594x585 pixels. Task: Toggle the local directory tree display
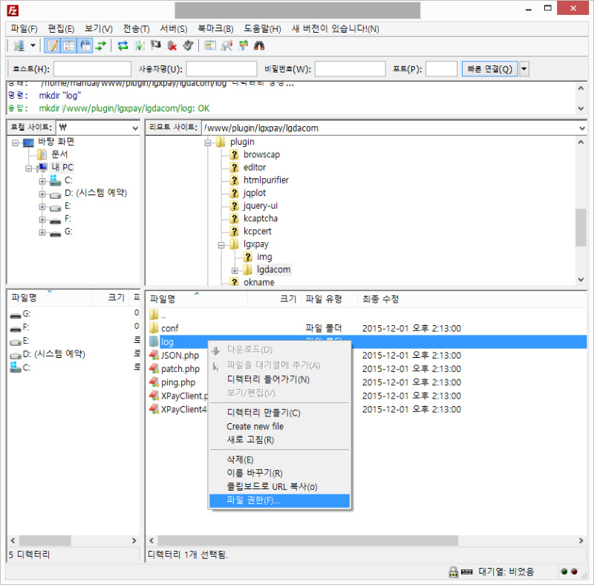[69, 46]
